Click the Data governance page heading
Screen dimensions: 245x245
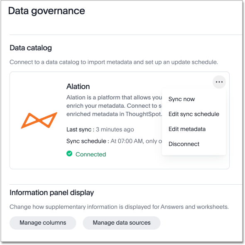coord(47,11)
